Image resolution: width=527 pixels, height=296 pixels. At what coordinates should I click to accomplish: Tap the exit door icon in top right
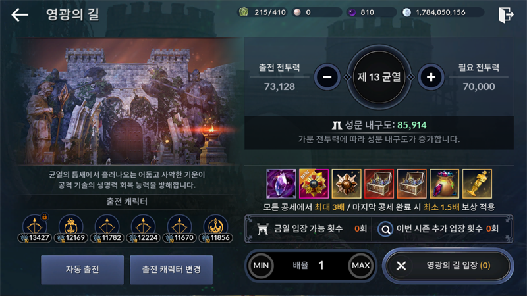[505, 14]
